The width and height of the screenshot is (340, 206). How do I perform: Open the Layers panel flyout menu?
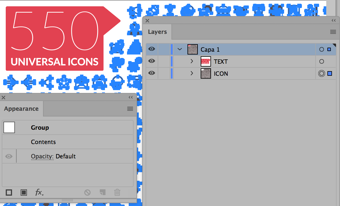(333, 32)
